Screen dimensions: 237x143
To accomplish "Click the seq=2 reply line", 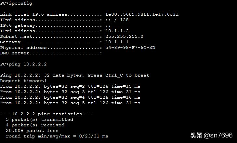I will (x=70, y=86).
